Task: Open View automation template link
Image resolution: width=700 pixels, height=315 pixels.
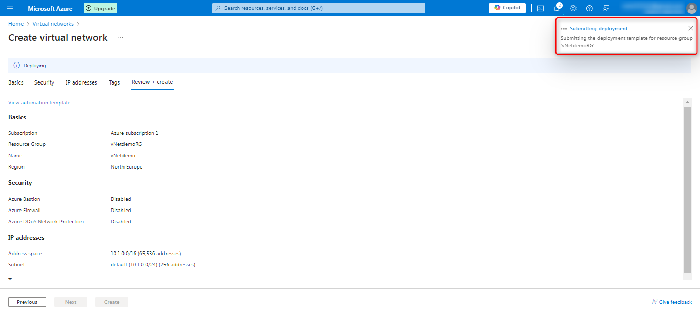Action: click(x=39, y=103)
